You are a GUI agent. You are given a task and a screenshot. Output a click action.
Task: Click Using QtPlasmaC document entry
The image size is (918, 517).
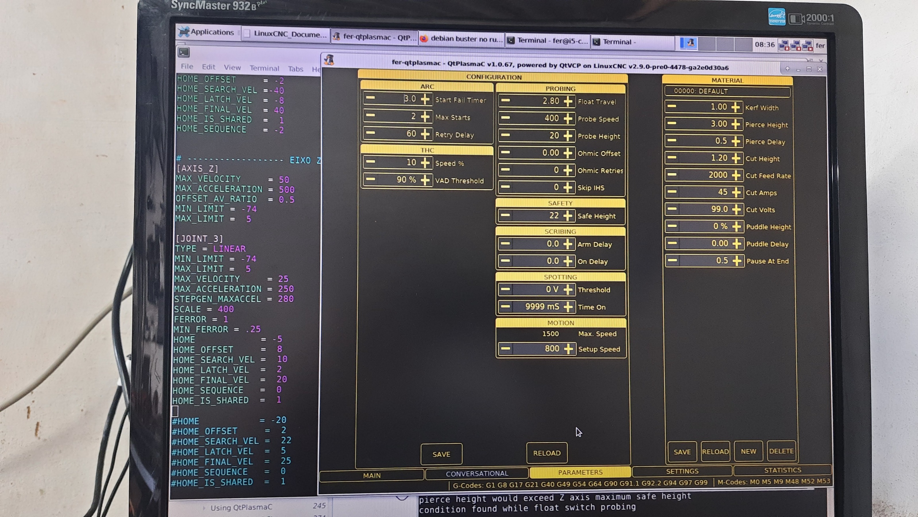pos(241,507)
